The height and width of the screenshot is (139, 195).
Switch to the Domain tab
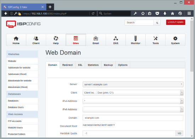(52, 65)
